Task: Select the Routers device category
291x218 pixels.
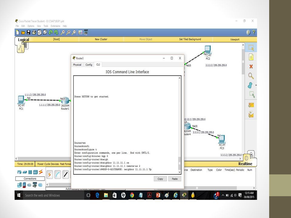Action: (x=19, y=172)
